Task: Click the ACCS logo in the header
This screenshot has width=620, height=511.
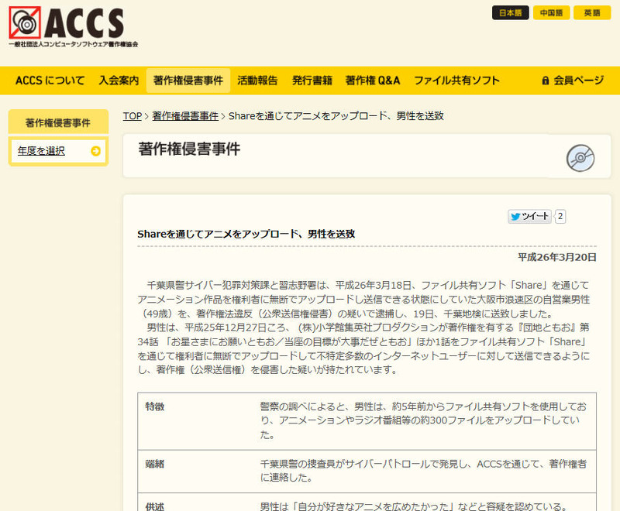Action: click(x=74, y=26)
